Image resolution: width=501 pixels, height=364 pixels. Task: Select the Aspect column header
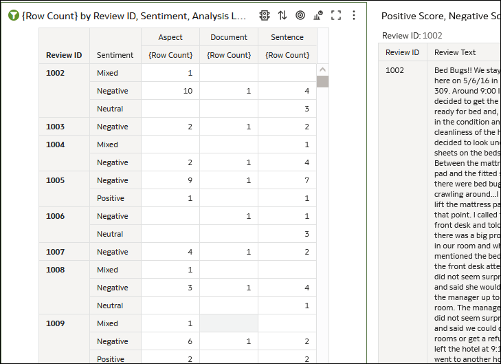[170, 37]
